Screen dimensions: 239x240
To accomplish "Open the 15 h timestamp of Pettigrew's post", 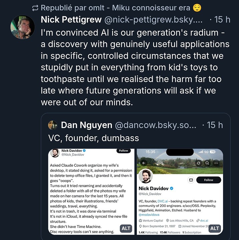I will click(221, 20).
